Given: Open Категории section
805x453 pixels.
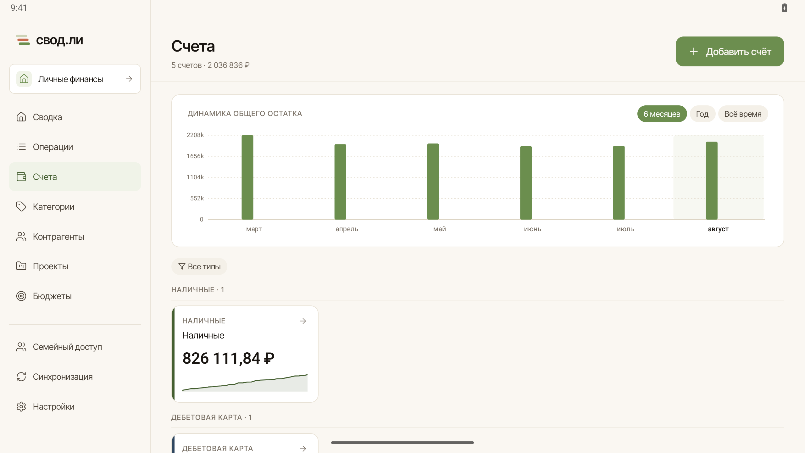Looking at the screenshot, I should [x=75, y=207].
